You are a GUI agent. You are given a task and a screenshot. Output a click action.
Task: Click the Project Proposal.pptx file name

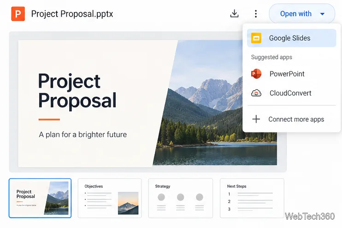(72, 14)
